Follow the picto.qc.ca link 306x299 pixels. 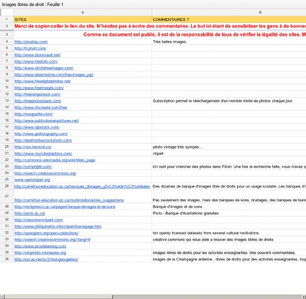tap(30, 213)
